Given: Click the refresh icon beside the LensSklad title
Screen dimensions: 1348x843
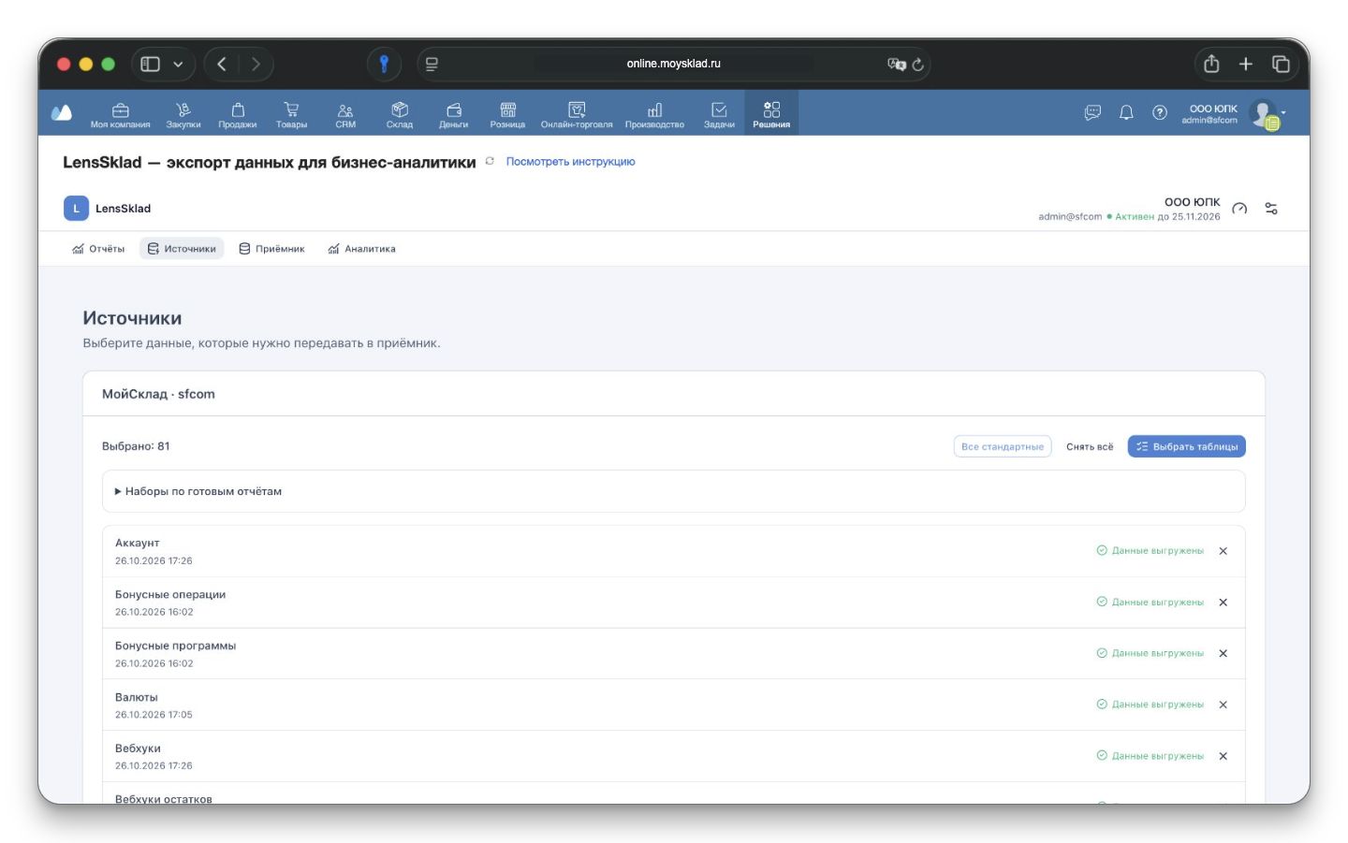Looking at the screenshot, I should tap(490, 161).
